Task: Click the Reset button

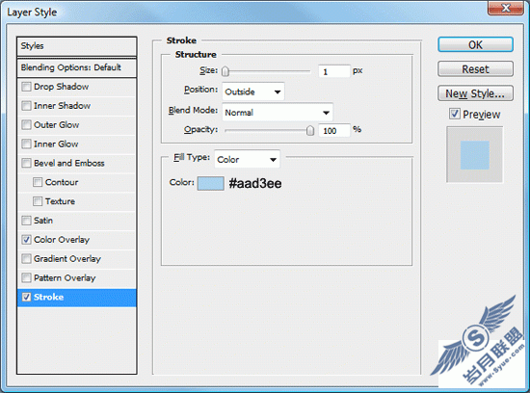Action: click(475, 69)
